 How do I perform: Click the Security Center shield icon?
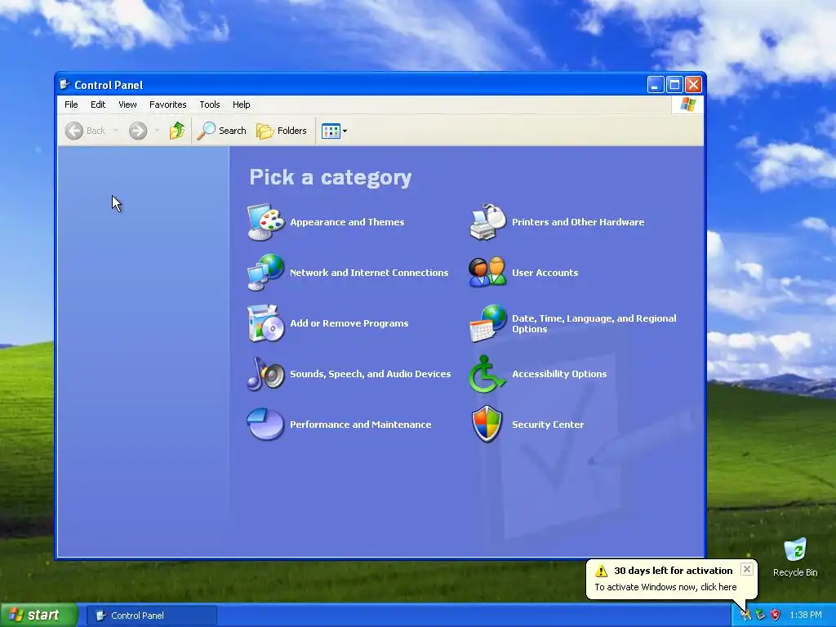[x=487, y=425]
